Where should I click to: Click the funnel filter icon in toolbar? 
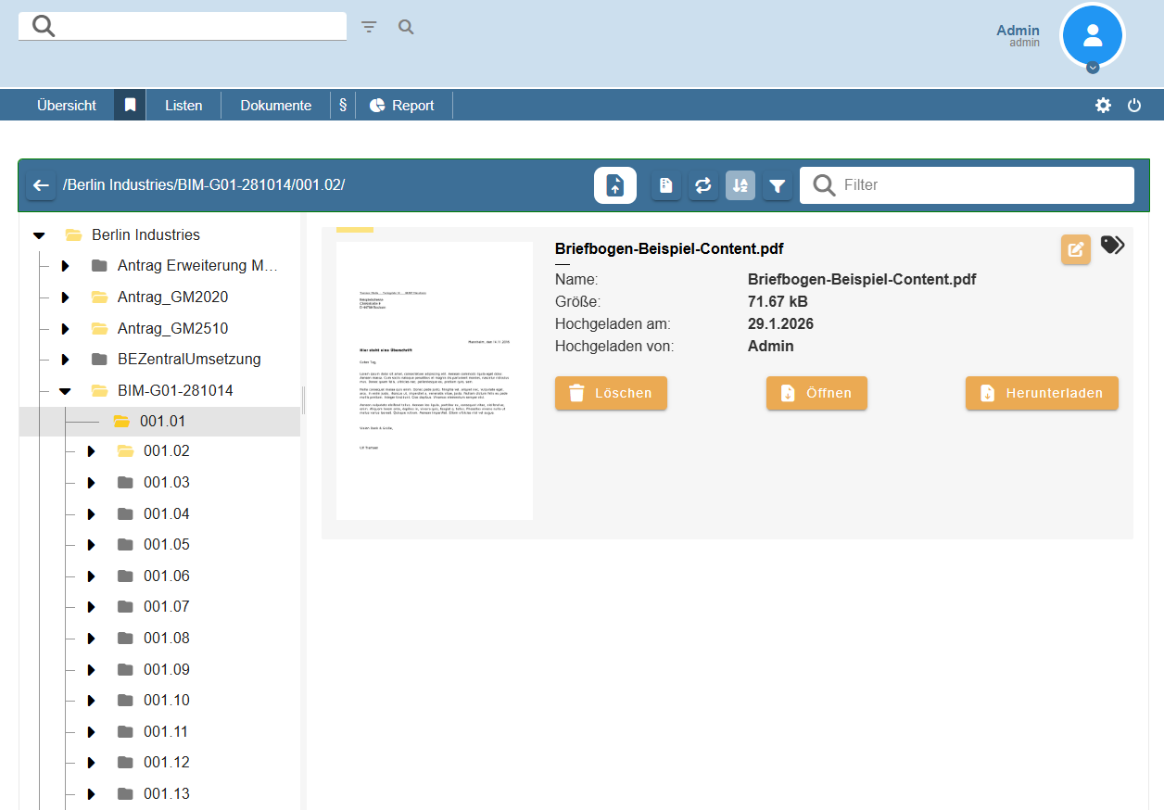point(778,185)
